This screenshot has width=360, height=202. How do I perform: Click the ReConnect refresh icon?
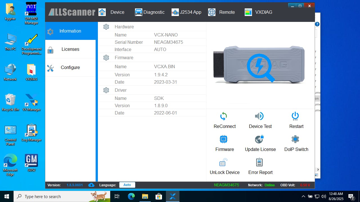[x=224, y=116]
